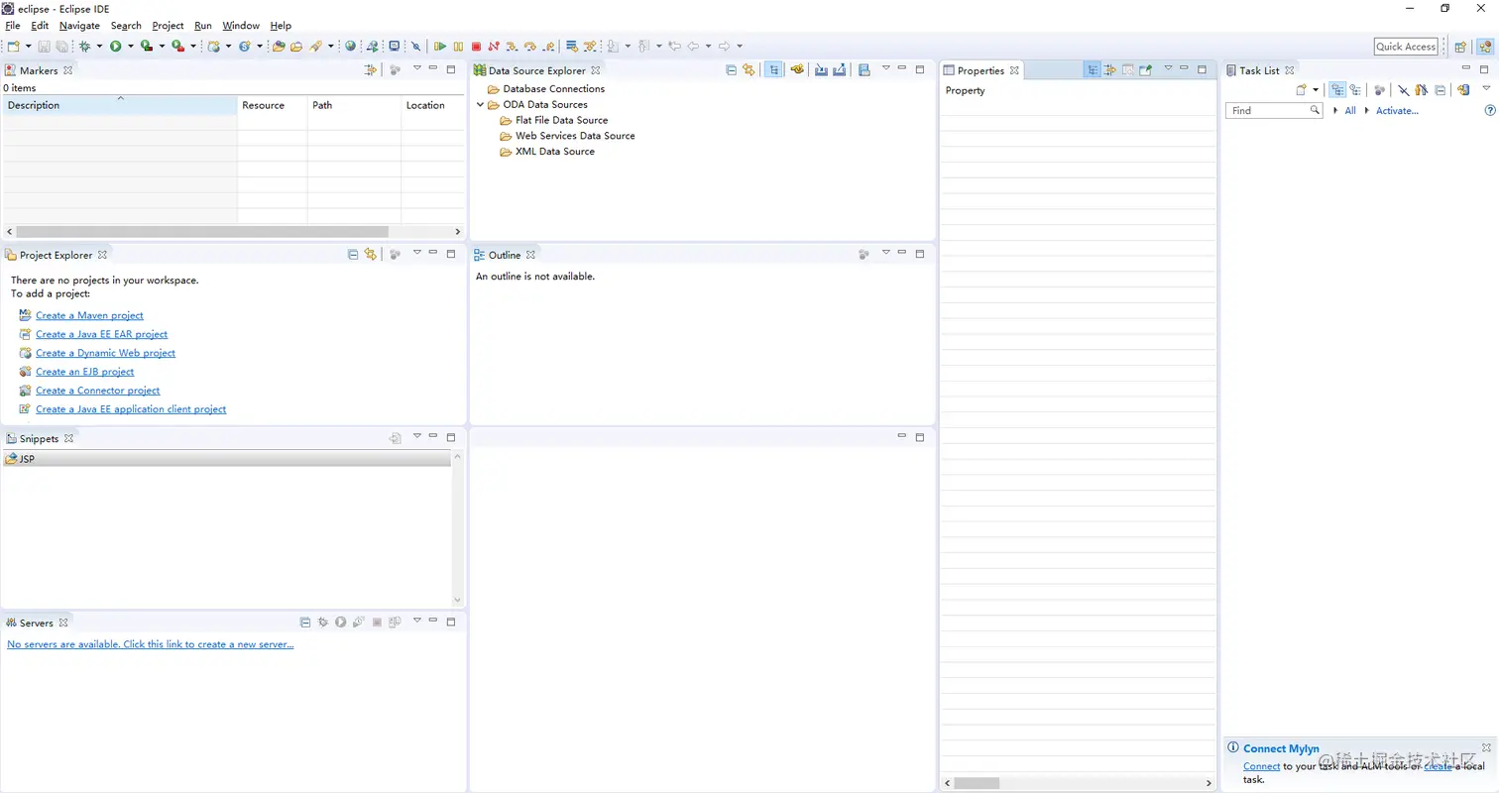Close the Connect Mylyn notification

(x=1486, y=747)
